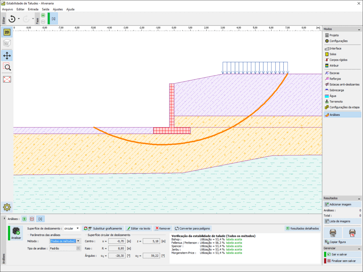Click Resultados detalhados button
This screenshot has height=272, width=363.
[x=302, y=228]
